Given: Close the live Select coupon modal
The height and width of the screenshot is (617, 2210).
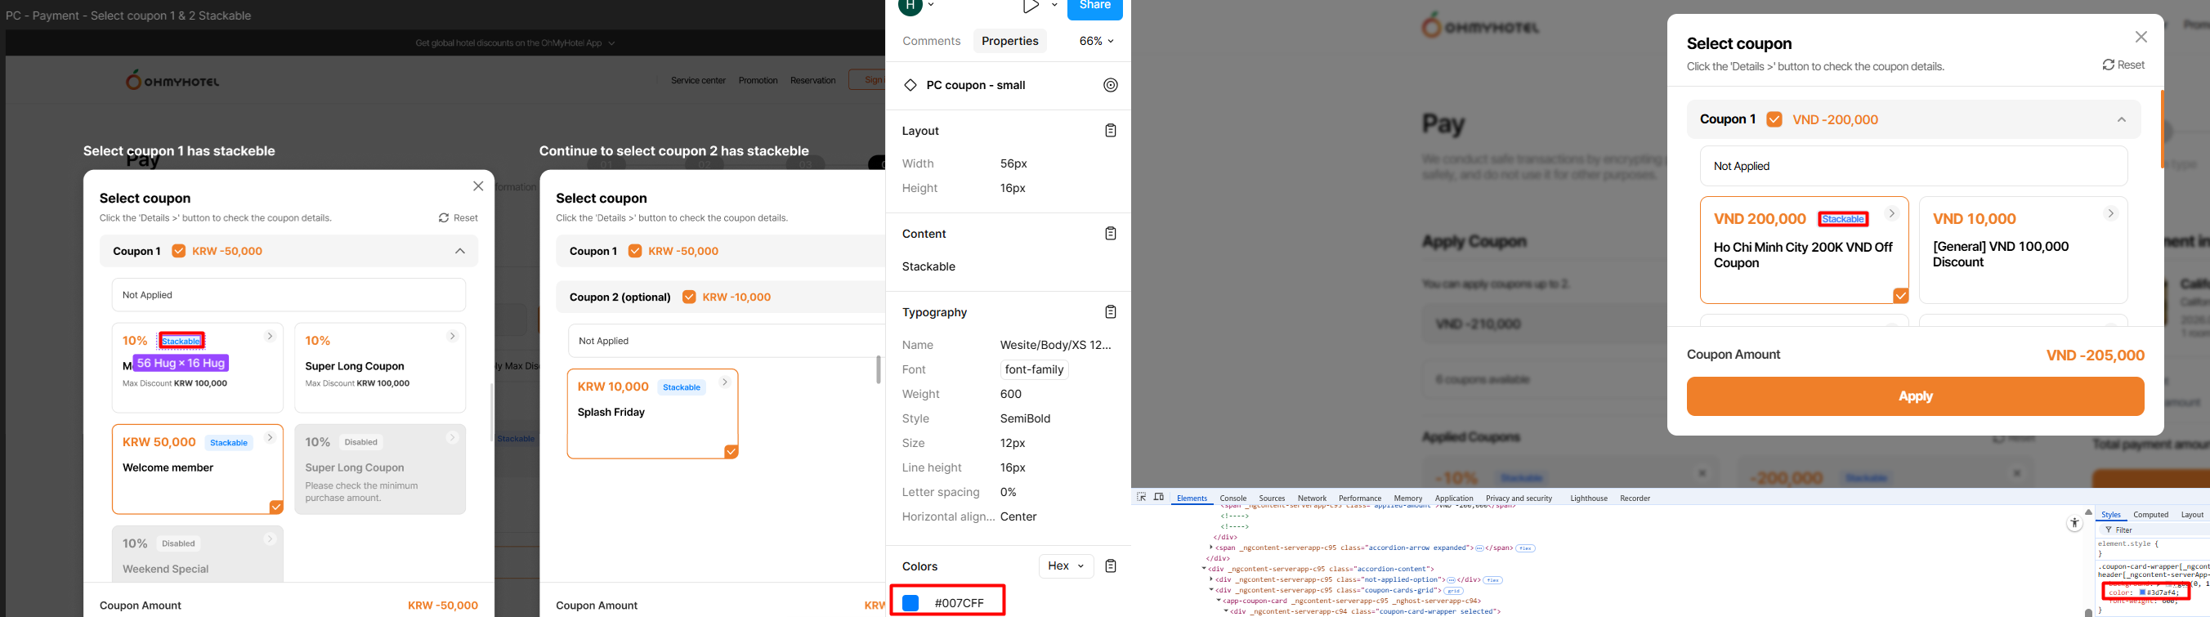Looking at the screenshot, I should tap(2141, 37).
